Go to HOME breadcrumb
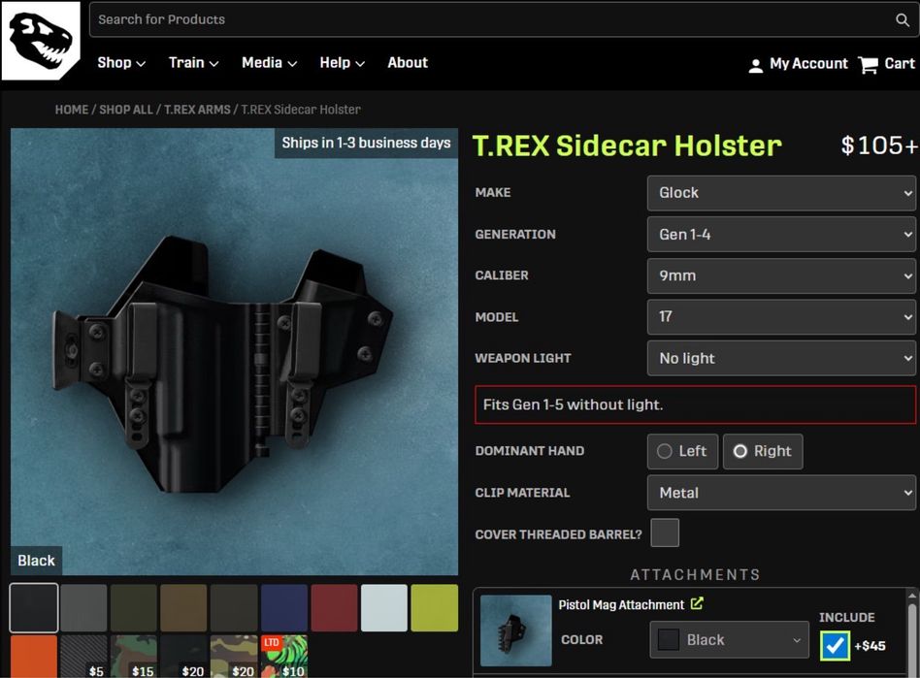 [72, 110]
